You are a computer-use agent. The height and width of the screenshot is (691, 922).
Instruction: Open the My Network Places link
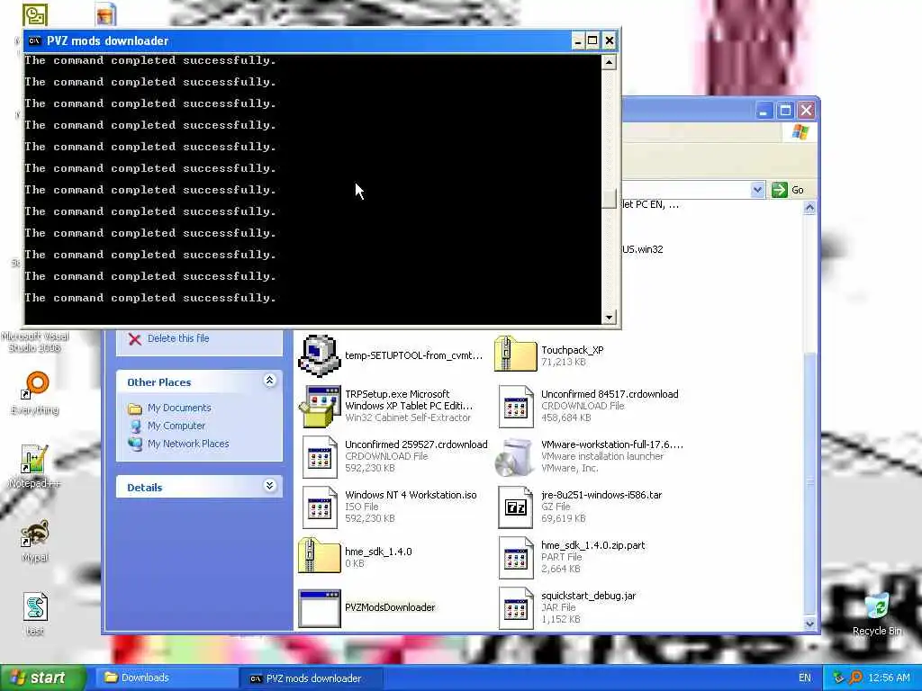188,444
